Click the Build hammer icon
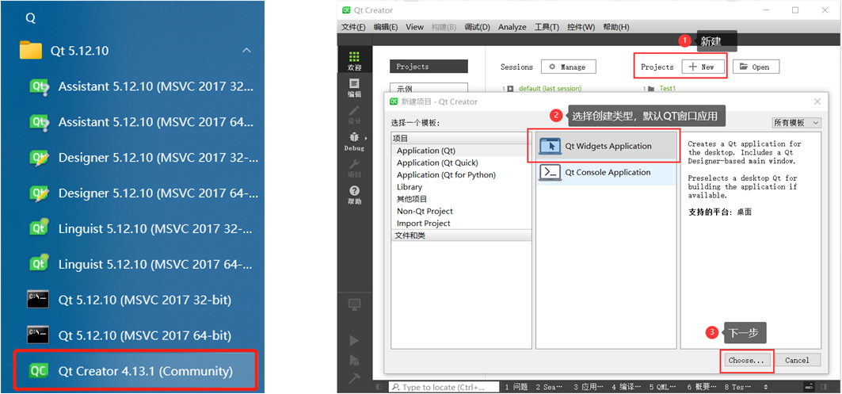The width and height of the screenshot is (842, 394). pyautogui.click(x=354, y=378)
